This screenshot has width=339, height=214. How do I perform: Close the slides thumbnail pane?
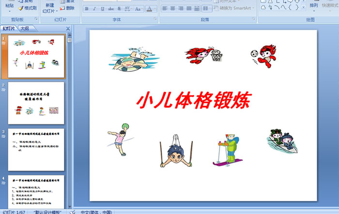coord(68,29)
